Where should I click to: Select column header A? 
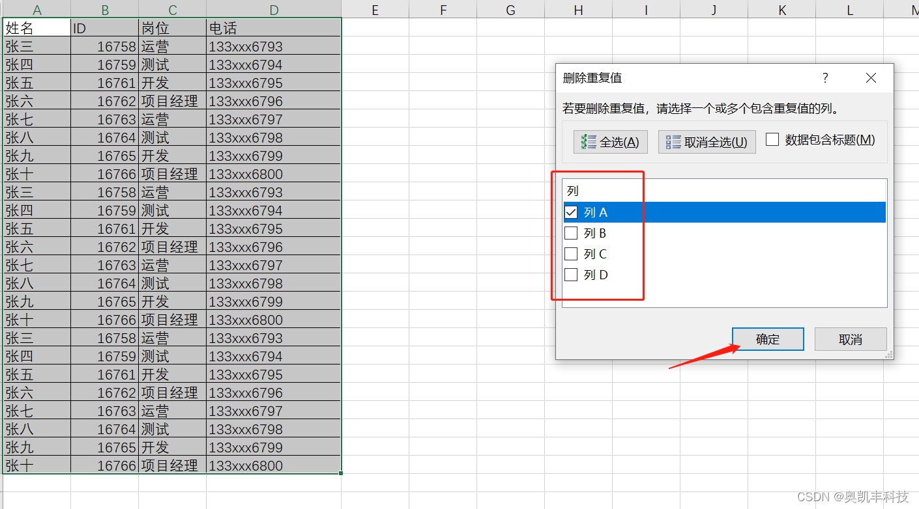click(36, 10)
